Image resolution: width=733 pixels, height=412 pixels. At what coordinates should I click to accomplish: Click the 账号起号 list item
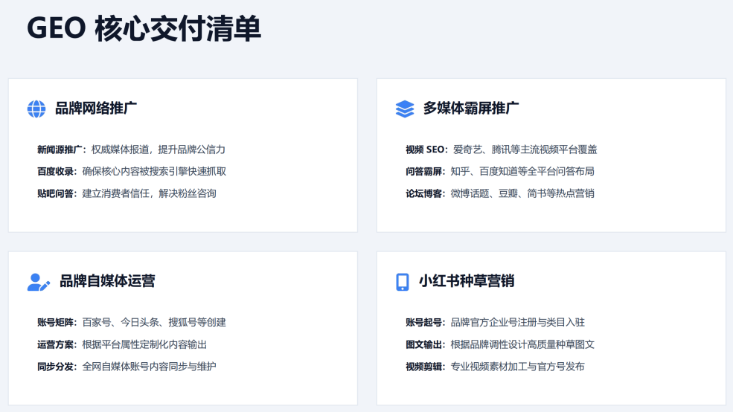(x=495, y=322)
